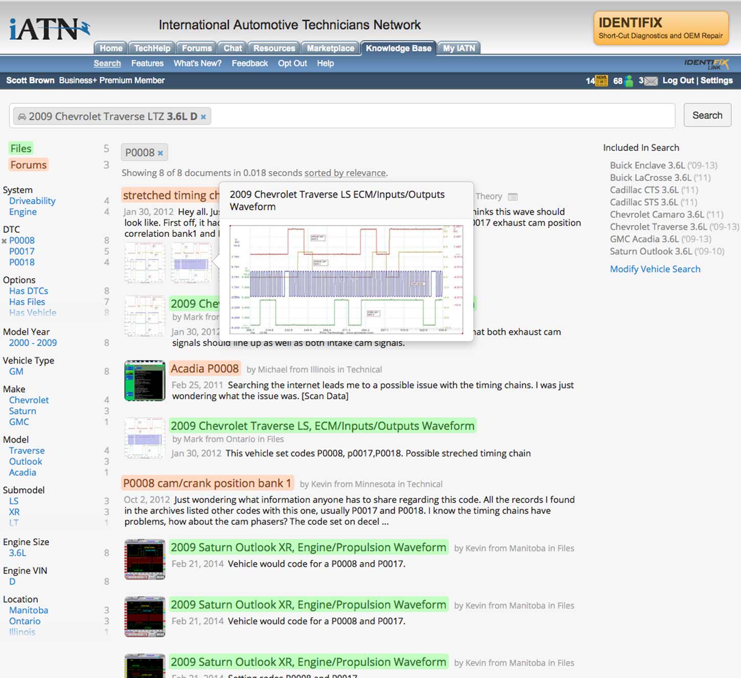This screenshot has width=741, height=678.
Task: Open the sorted by relevance option
Action: coord(345,173)
